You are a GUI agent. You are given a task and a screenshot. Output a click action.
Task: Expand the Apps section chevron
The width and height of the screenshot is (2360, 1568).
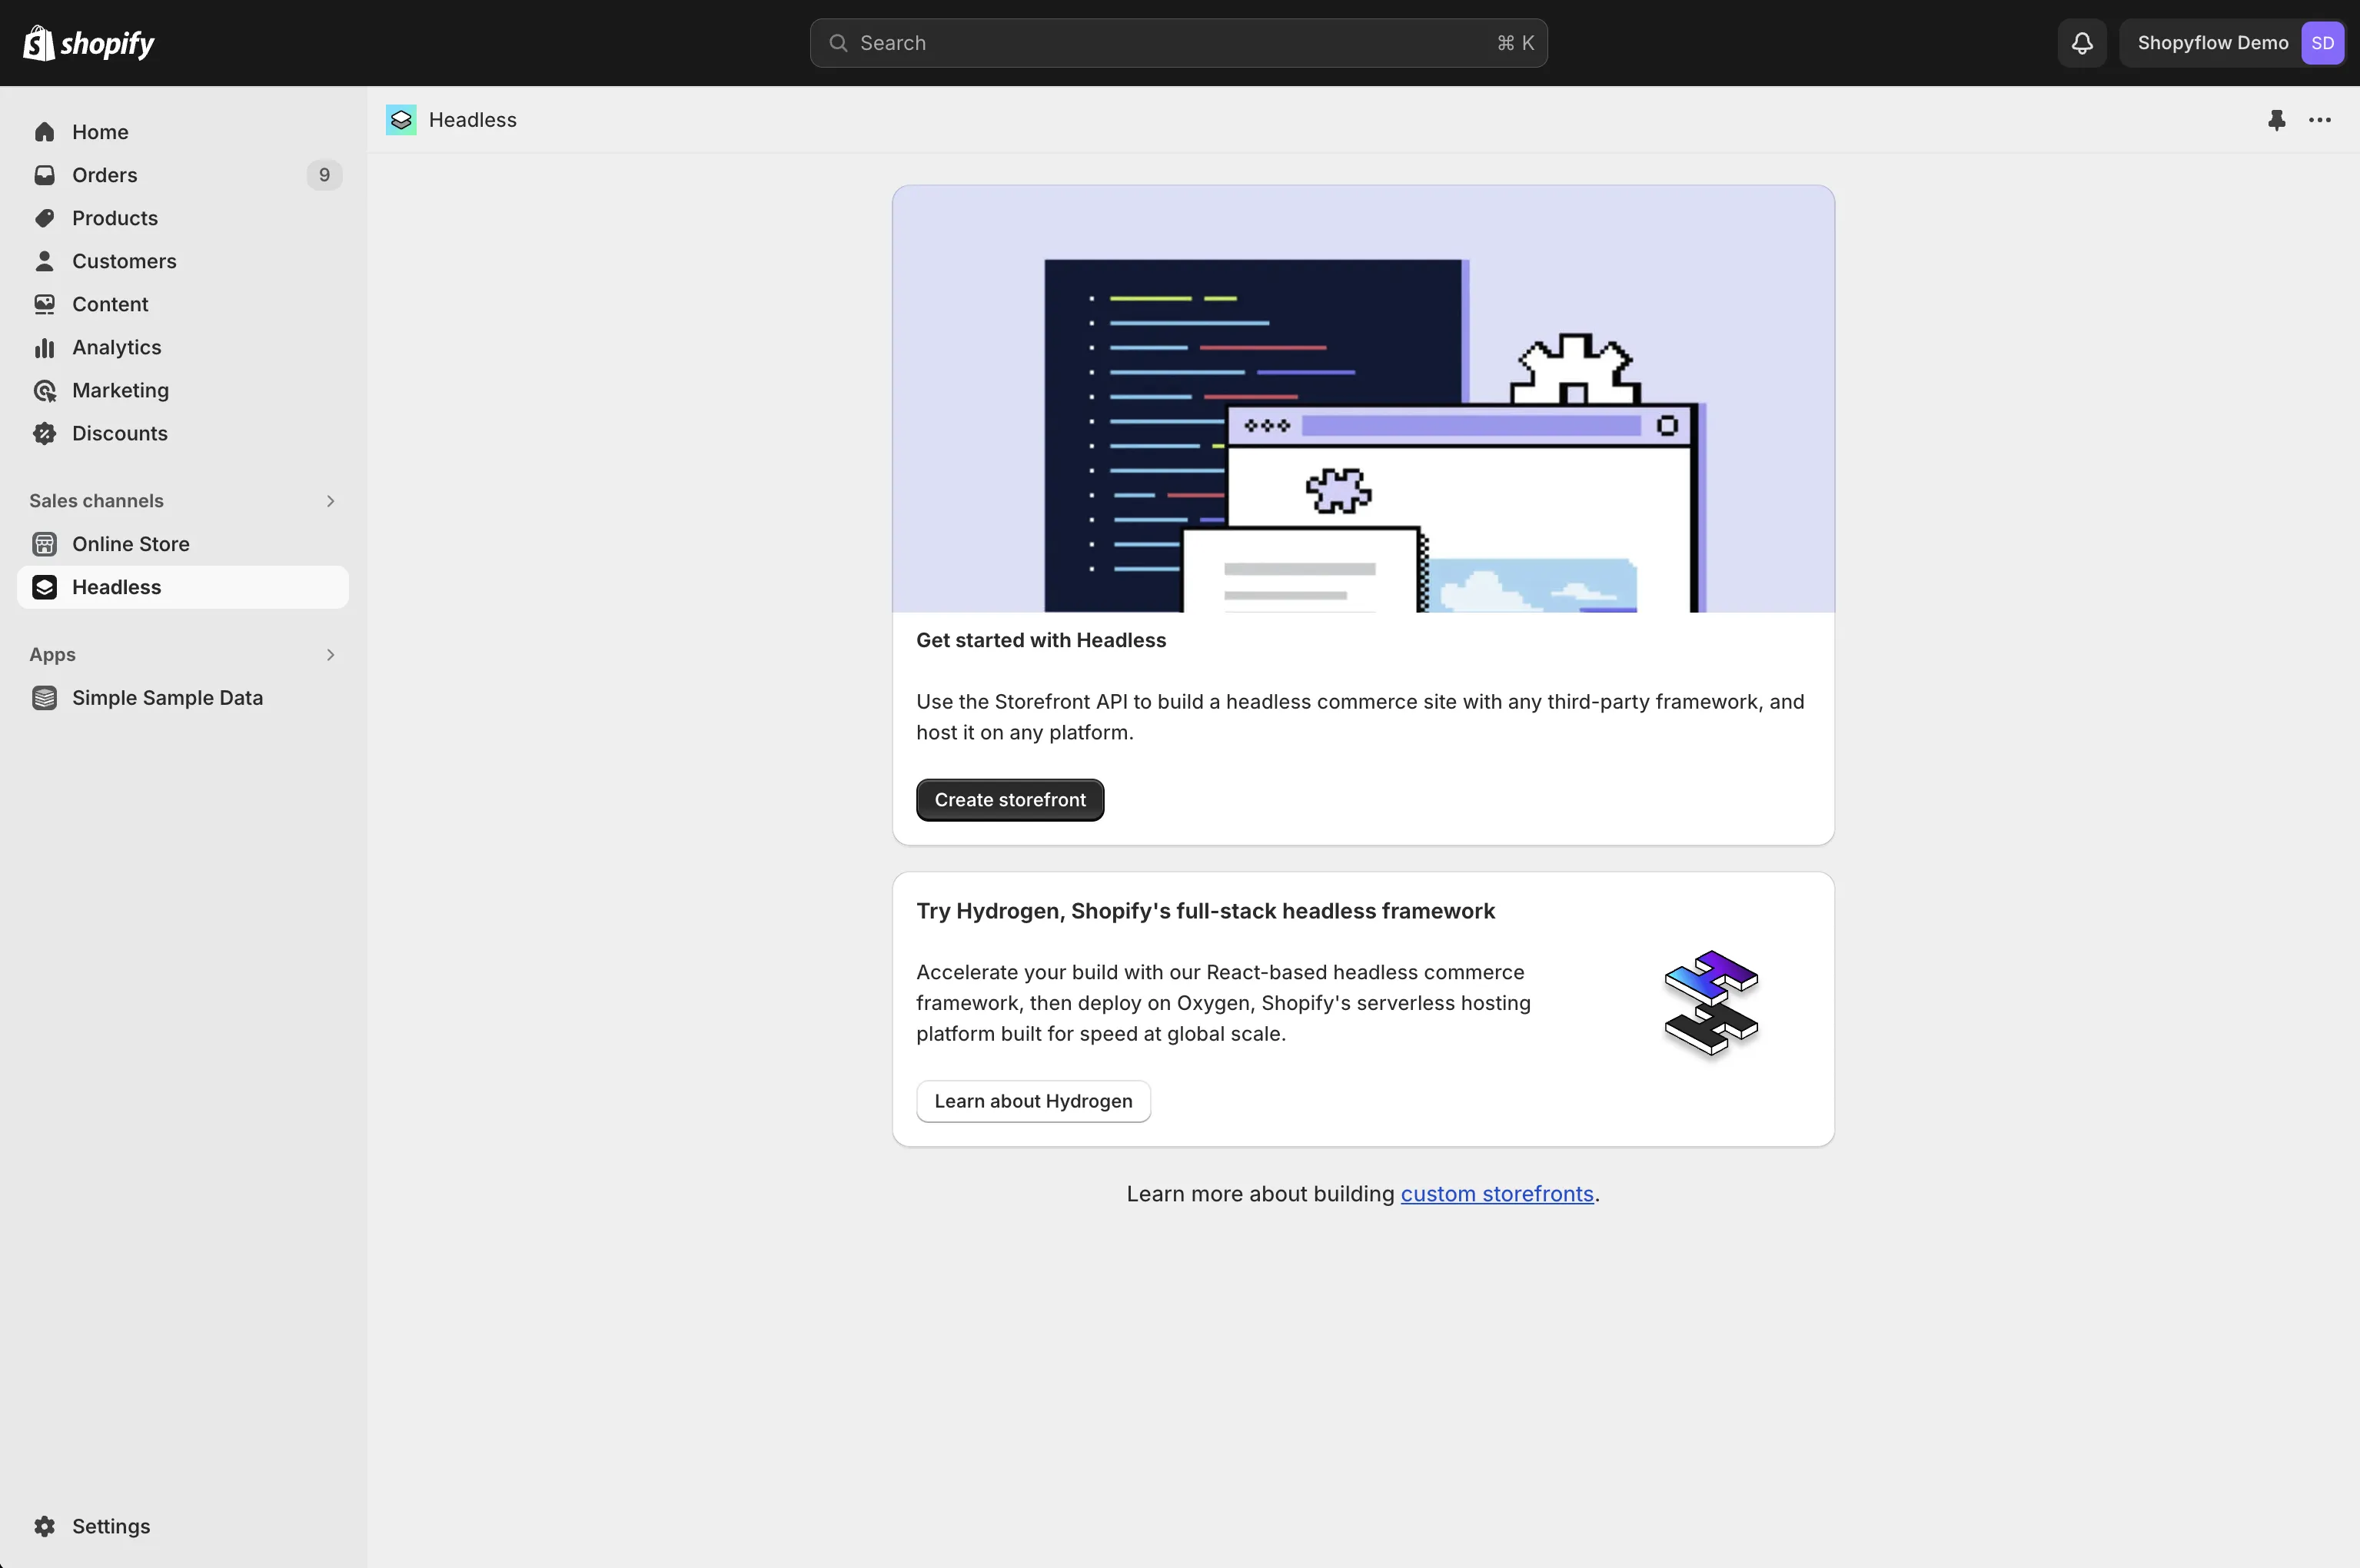pos(330,655)
